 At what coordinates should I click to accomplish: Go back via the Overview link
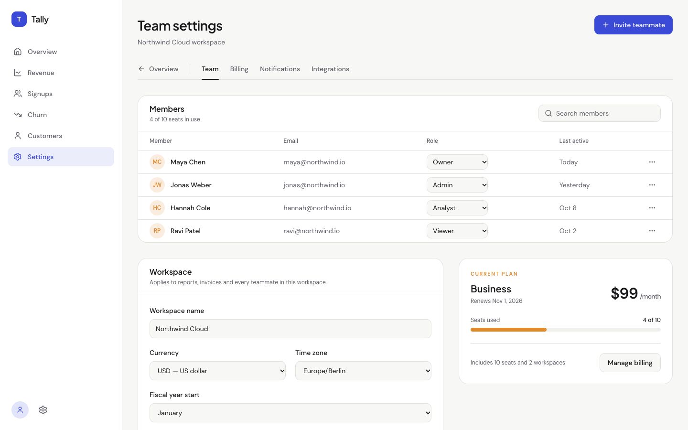pyautogui.click(x=158, y=69)
